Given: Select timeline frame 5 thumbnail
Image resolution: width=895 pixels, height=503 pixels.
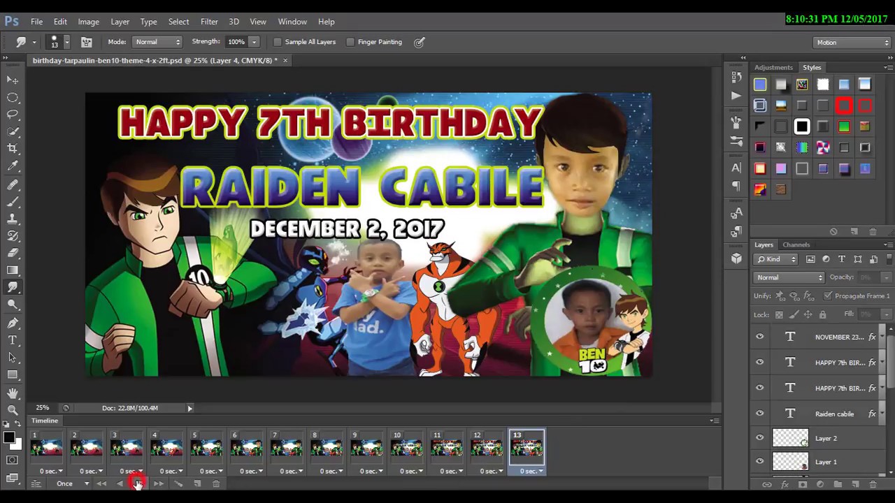Looking at the screenshot, I should click(x=207, y=448).
